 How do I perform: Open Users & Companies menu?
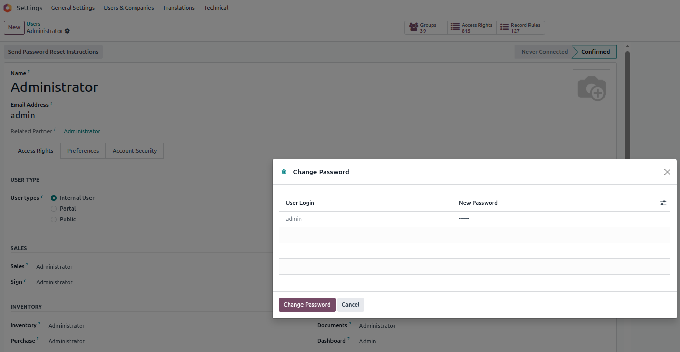129,8
